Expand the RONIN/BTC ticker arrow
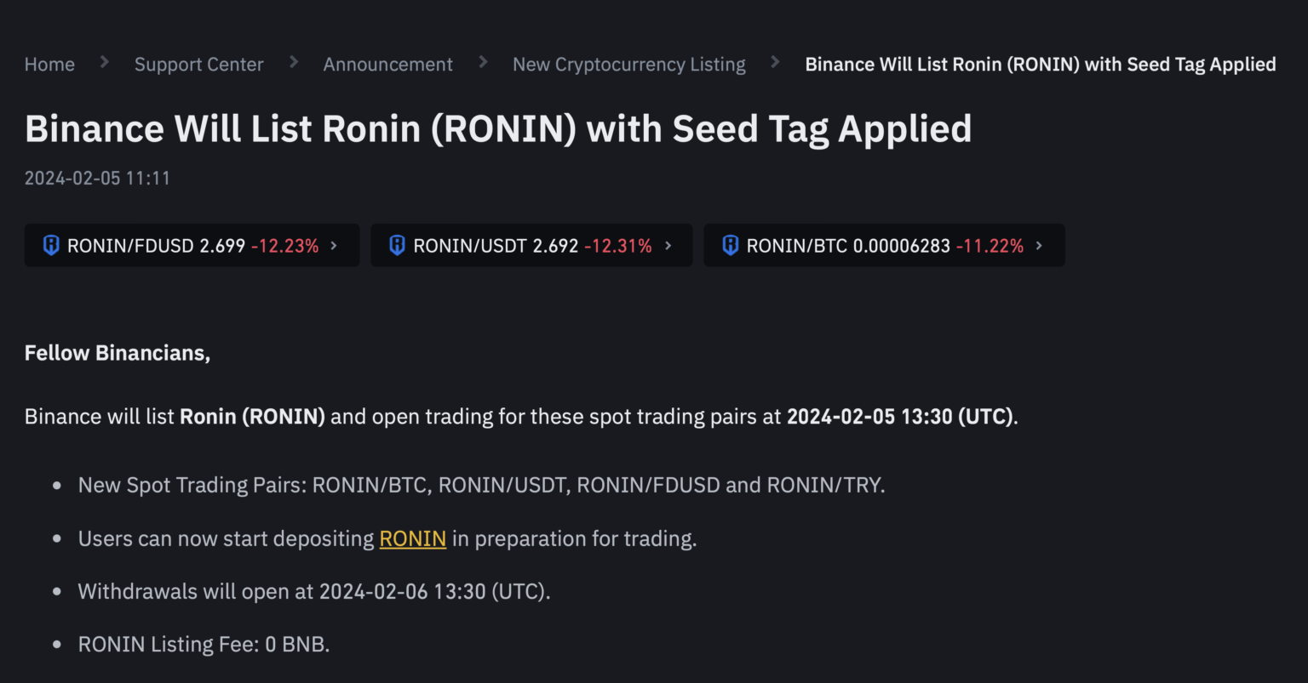The image size is (1308, 683). [1039, 246]
